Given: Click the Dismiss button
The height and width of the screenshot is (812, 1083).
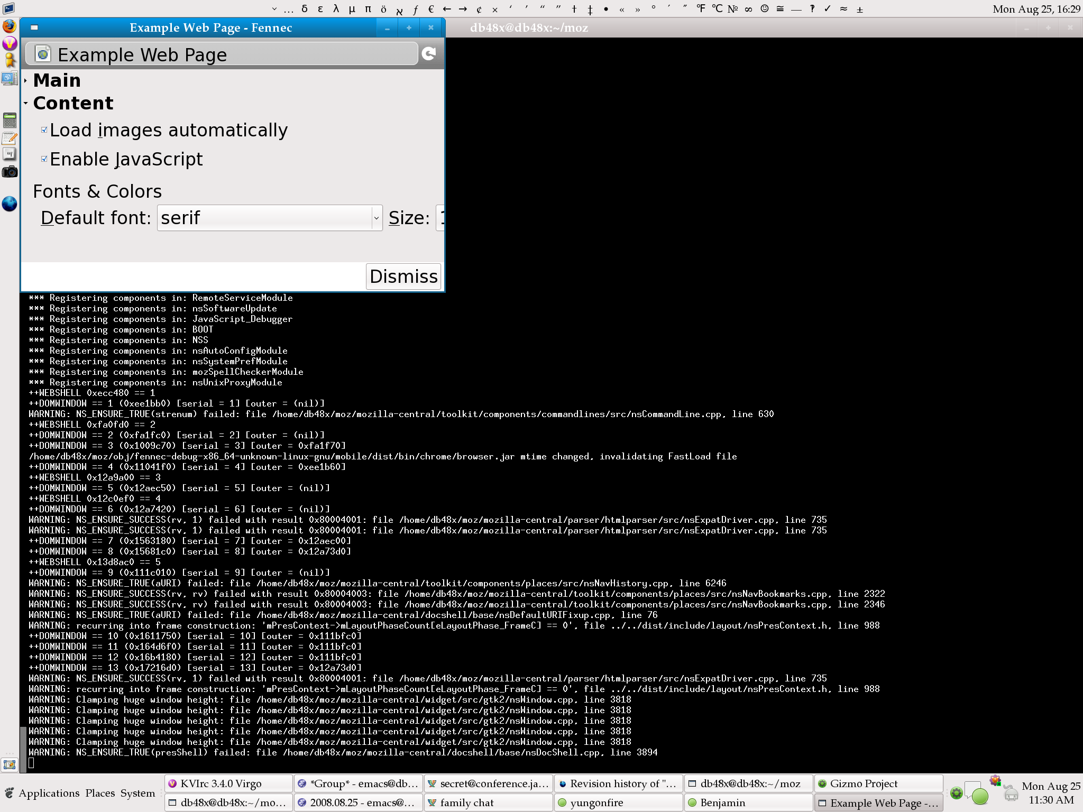Looking at the screenshot, I should tap(403, 276).
